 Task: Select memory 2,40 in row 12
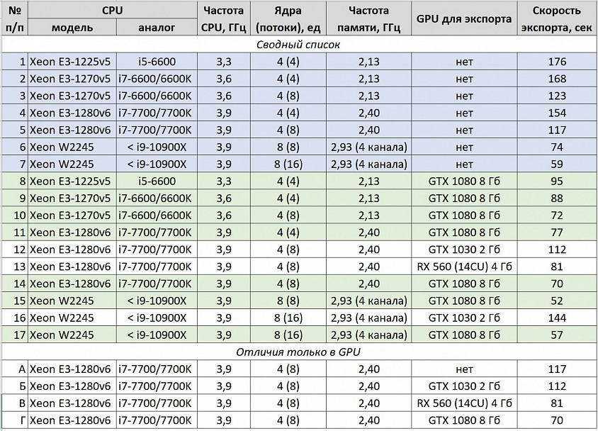click(369, 250)
